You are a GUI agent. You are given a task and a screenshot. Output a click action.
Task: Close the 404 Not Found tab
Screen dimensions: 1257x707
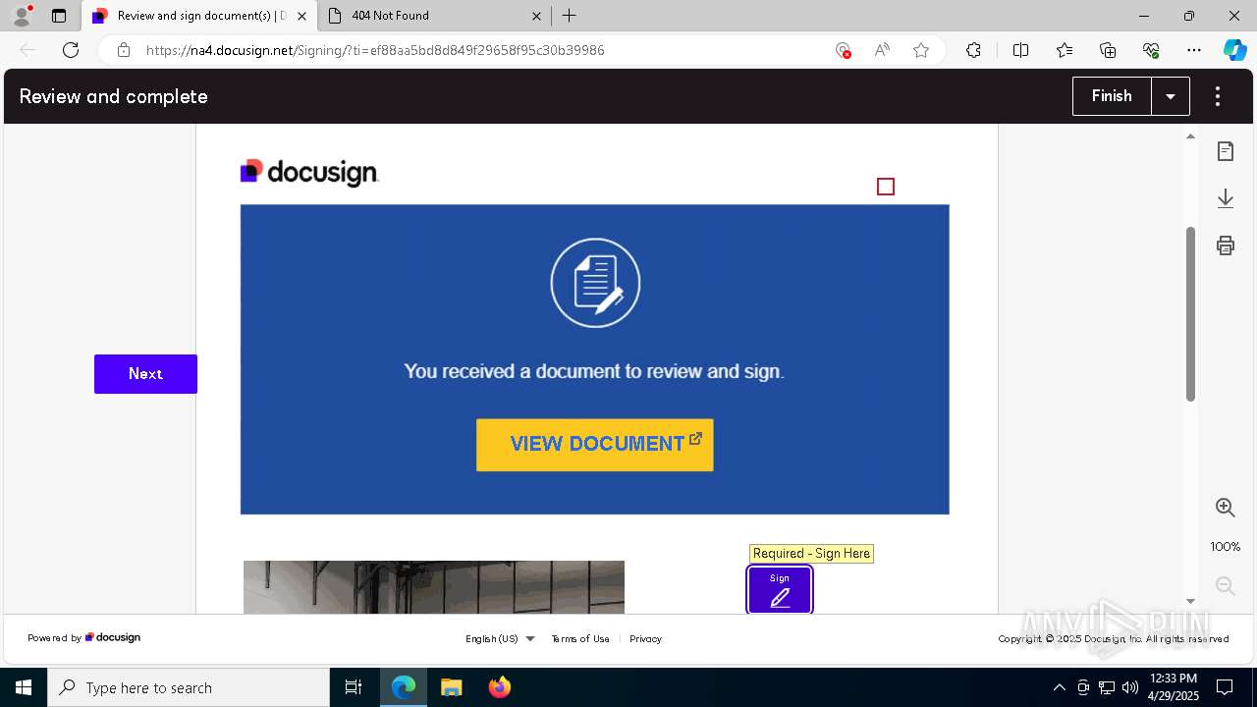click(536, 16)
